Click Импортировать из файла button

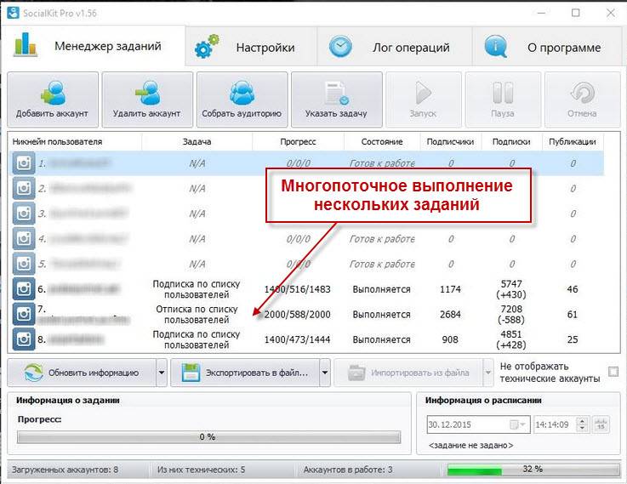coord(408,373)
